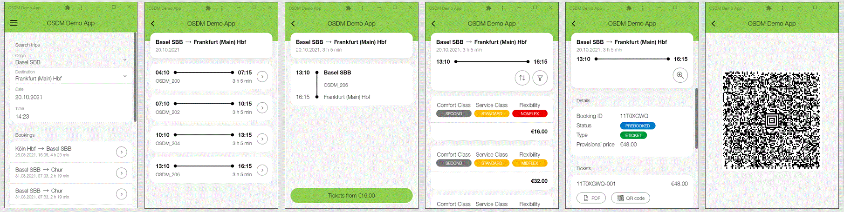
Task: Open the QR code for ticket 11T0XGWQ-001
Action: pyautogui.click(x=631, y=198)
